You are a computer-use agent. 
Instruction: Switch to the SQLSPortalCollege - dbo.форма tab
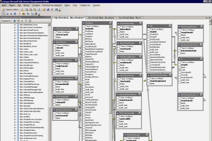pos(100,17)
